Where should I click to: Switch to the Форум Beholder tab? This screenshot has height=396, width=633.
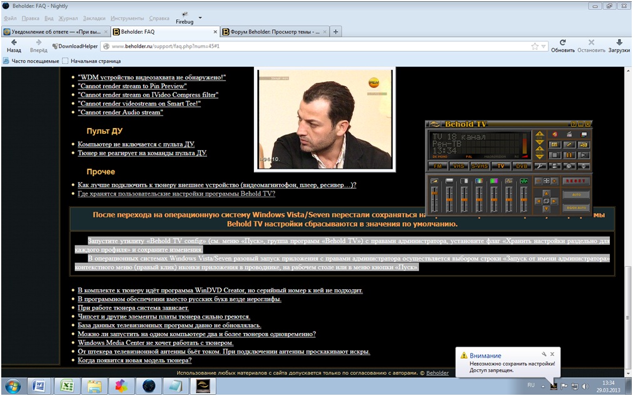point(274,31)
